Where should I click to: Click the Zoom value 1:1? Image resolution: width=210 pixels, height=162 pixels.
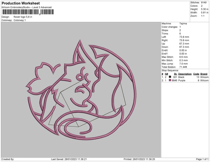pyautogui.click(x=203, y=16)
